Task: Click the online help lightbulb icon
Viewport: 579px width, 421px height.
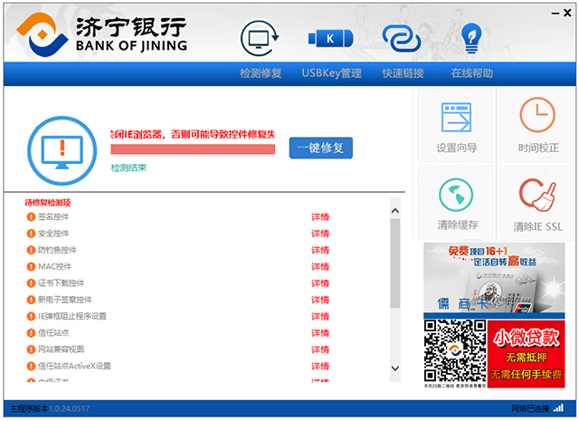Action: (471, 38)
